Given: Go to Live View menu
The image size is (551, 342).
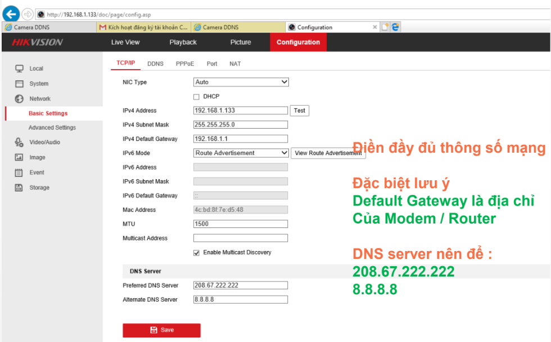Looking at the screenshot, I should point(125,42).
